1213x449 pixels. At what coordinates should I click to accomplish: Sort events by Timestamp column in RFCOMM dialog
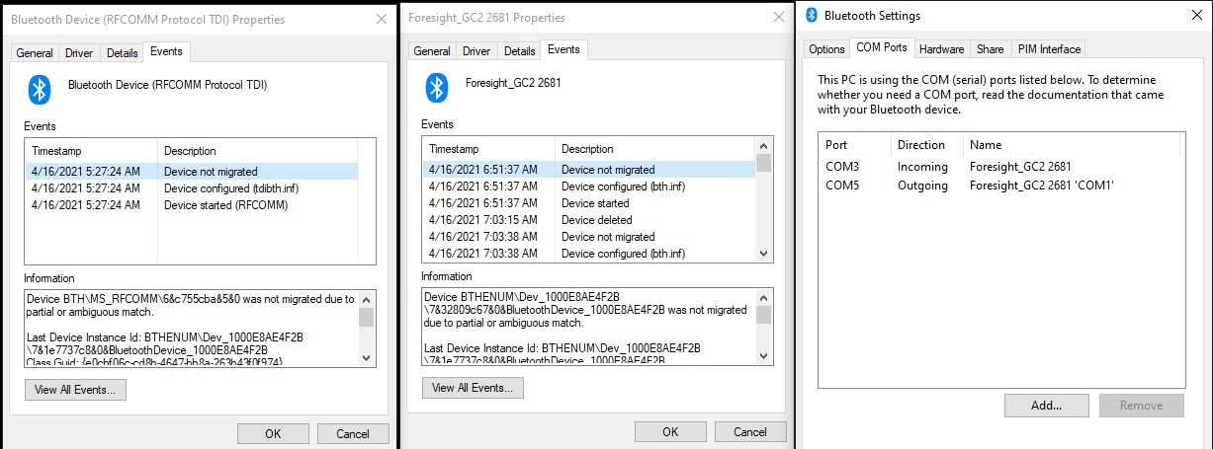(92, 151)
